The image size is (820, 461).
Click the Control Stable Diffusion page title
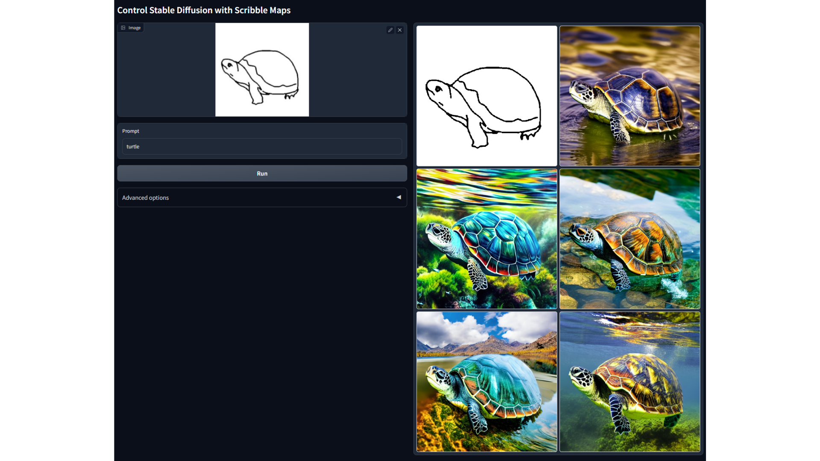[204, 10]
